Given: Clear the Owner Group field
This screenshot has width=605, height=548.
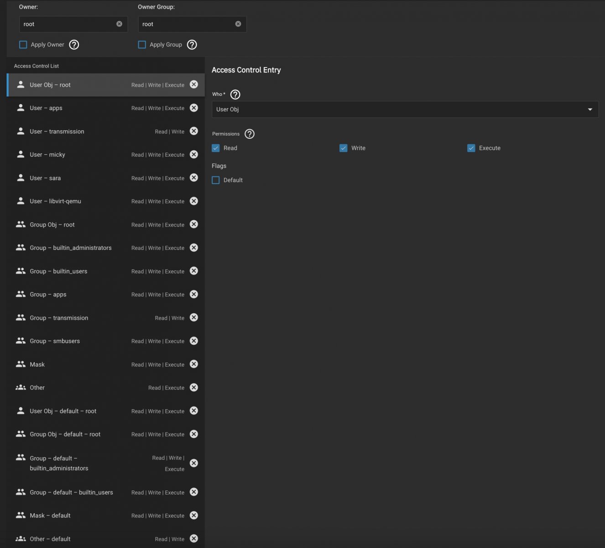Looking at the screenshot, I should click(x=238, y=24).
